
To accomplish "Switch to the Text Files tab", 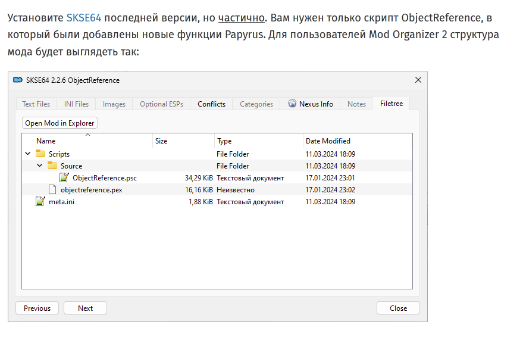I will tap(36, 104).
